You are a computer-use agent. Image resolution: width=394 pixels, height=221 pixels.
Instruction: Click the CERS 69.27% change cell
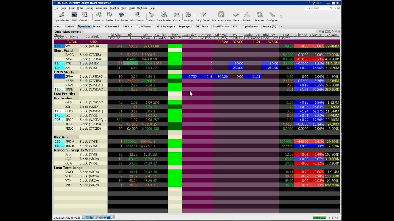pos(316,111)
